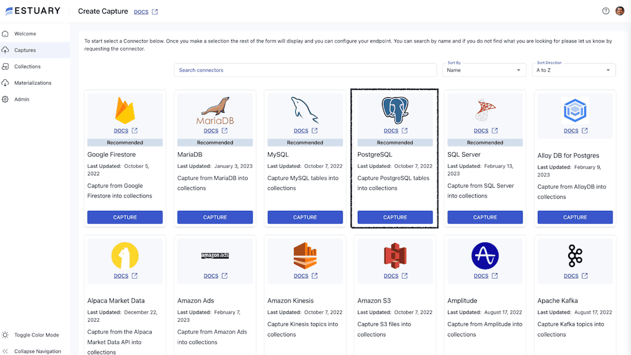Click the Alloy DB hexagon logo
The width and height of the screenshot is (631, 355).
[x=574, y=110]
